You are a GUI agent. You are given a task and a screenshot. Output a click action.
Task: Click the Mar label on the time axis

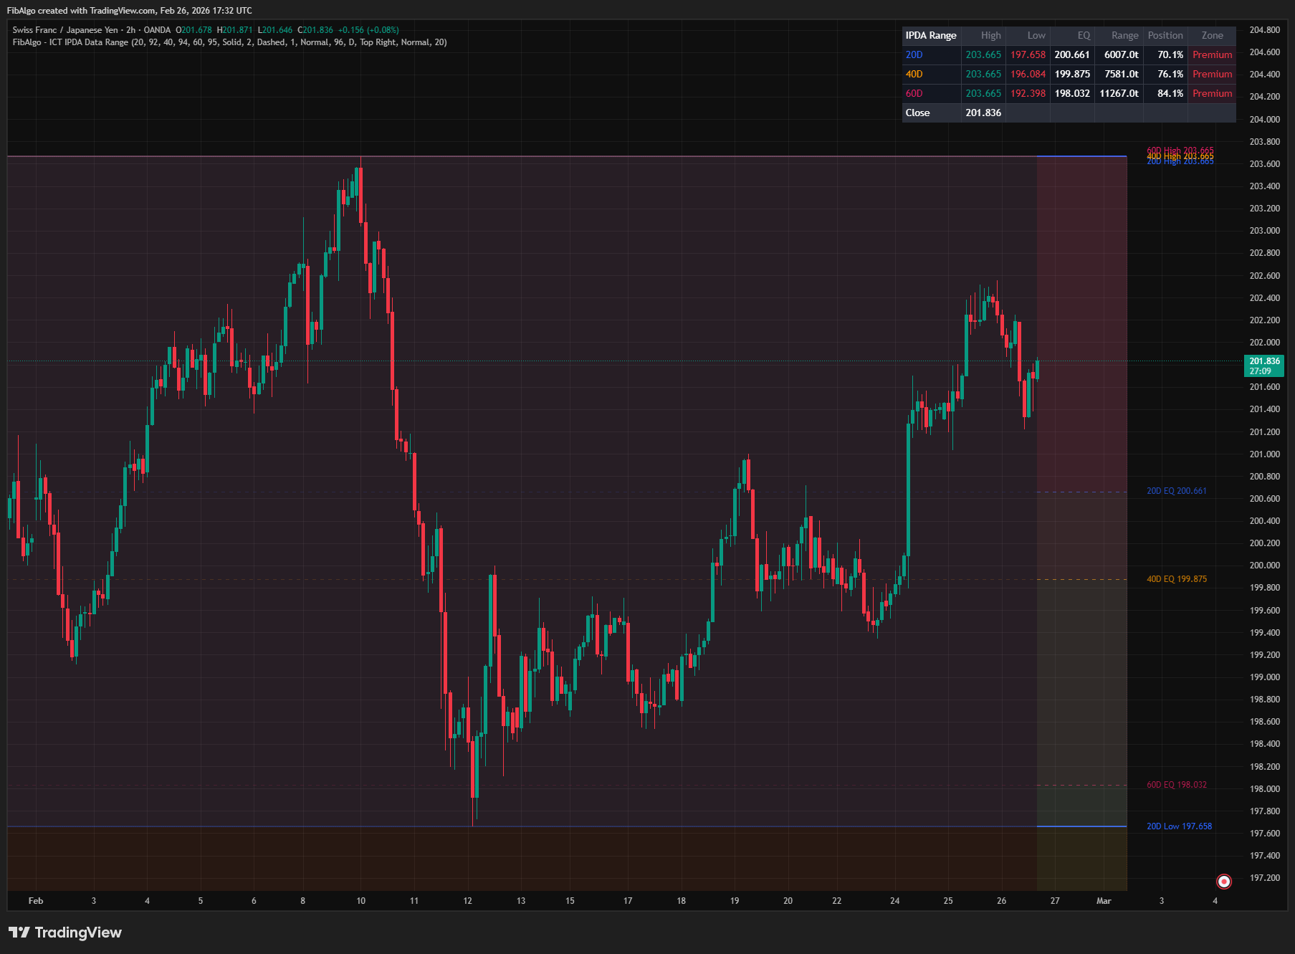pyautogui.click(x=1105, y=901)
